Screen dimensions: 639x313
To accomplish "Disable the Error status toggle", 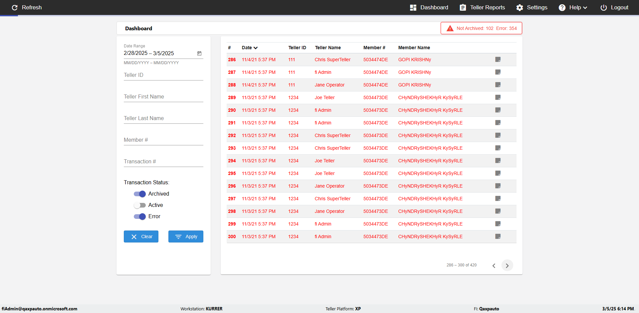I will tap(140, 217).
